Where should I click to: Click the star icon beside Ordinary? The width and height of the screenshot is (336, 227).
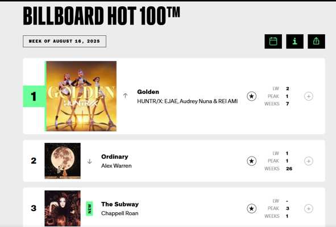click(251, 161)
